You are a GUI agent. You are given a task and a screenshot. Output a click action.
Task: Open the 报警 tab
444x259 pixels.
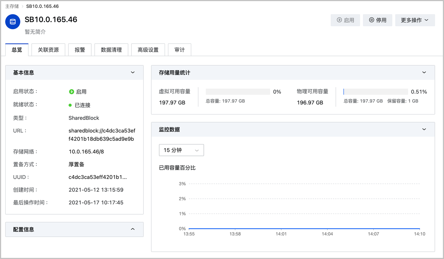(x=80, y=50)
